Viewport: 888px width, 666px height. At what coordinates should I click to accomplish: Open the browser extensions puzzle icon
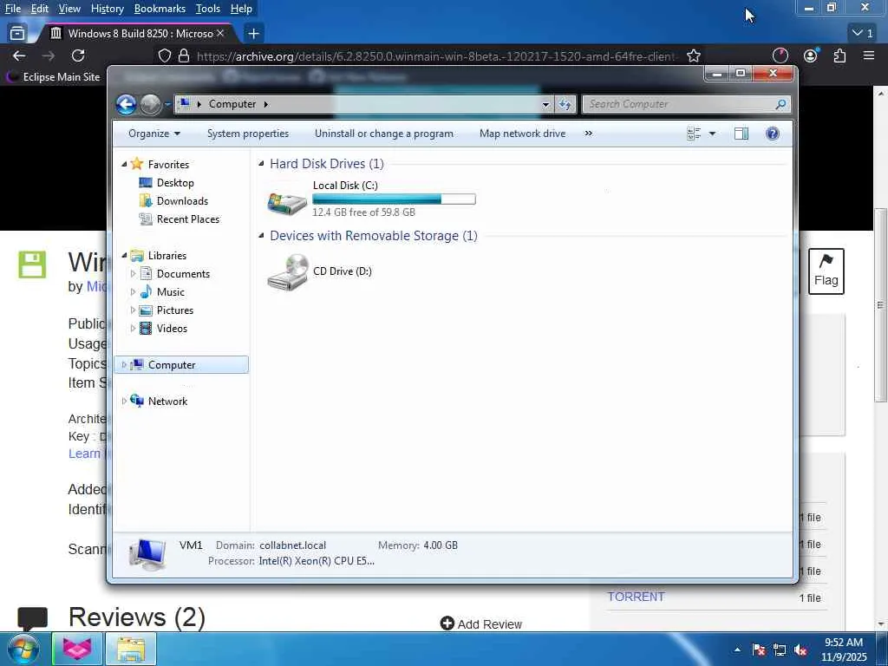tap(839, 55)
